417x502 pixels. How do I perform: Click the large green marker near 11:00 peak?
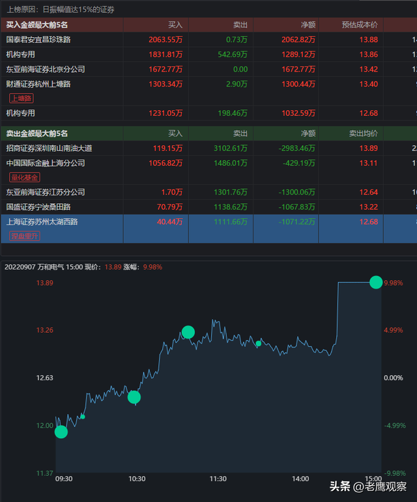188,332
